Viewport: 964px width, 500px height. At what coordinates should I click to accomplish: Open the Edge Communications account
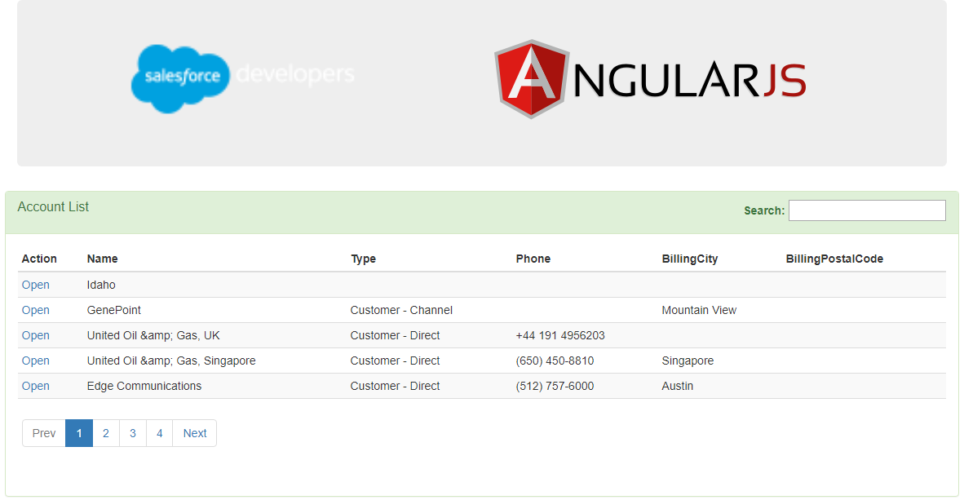coord(36,386)
